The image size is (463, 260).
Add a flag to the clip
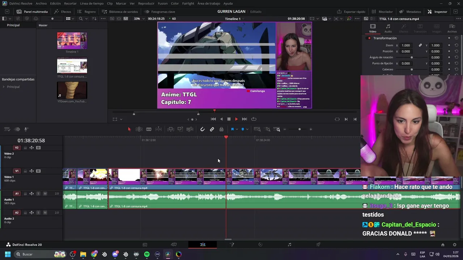(232, 129)
